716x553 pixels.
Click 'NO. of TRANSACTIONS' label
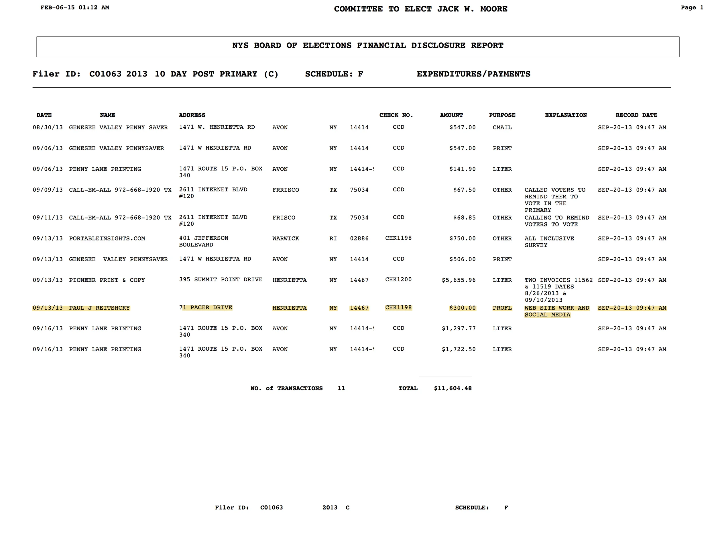coord(286,388)
